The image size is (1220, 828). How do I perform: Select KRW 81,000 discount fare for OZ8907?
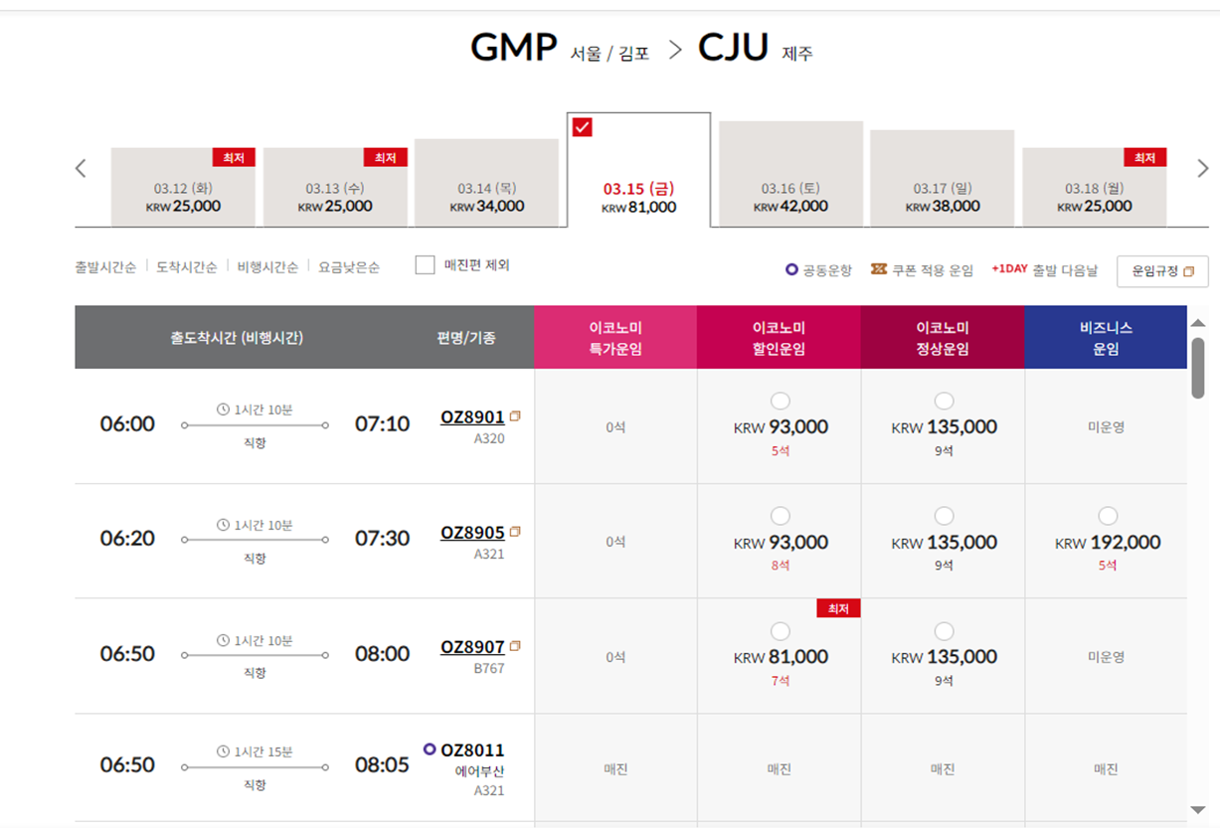pos(781,631)
